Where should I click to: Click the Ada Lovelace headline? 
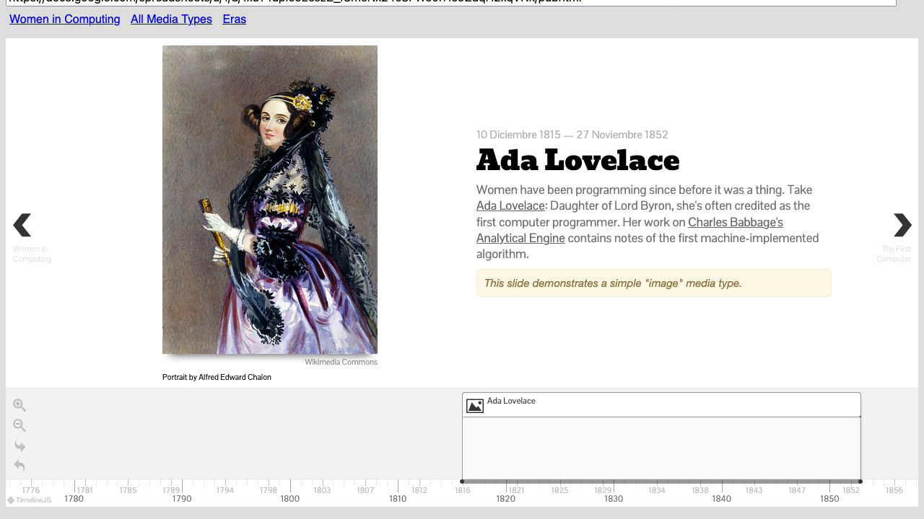pyautogui.click(x=577, y=160)
